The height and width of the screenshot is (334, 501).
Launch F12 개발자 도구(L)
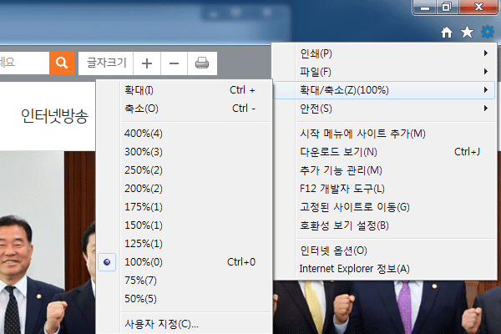[384, 189]
